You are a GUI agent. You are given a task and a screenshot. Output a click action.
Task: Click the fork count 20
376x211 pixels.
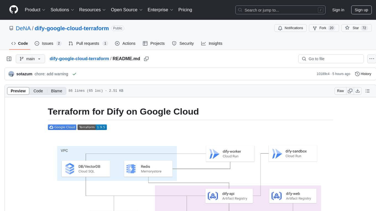pyautogui.click(x=332, y=28)
